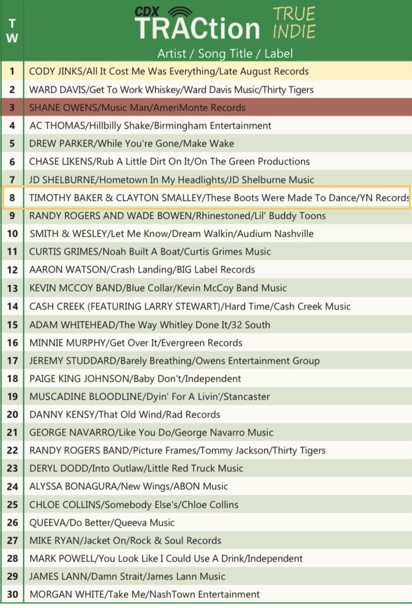Viewport: 412px width, 608px height.
Task: Click rank number 1 in TW column
Action: tap(12, 71)
